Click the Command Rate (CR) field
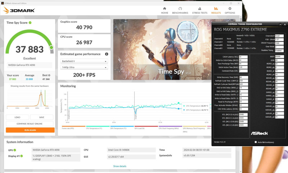This screenshot has width=288, height=173. 243,71
